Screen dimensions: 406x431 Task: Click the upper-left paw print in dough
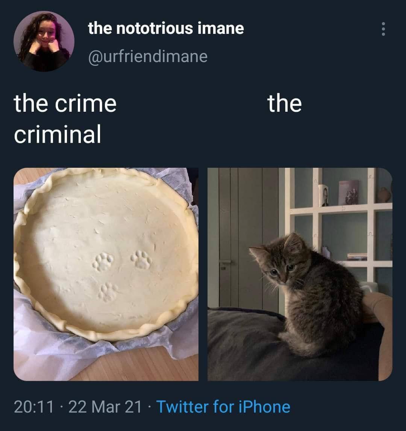pos(103,262)
